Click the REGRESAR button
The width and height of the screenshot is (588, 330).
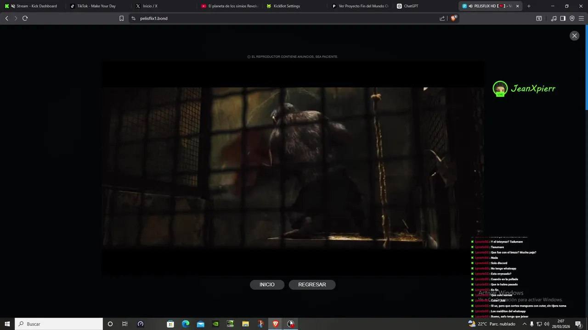(x=312, y=285)
